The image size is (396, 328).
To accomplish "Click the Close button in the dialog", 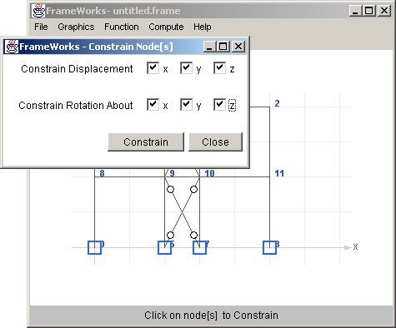I will point(215,142).
